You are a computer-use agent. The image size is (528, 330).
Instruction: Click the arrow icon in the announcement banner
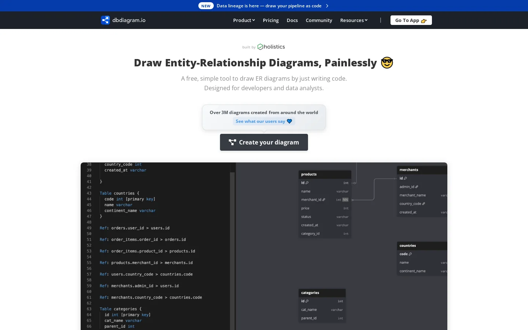tap(327, 6)
